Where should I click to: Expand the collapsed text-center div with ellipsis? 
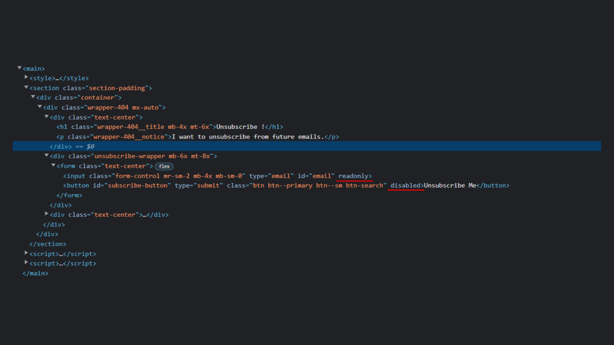click(47, 214)
